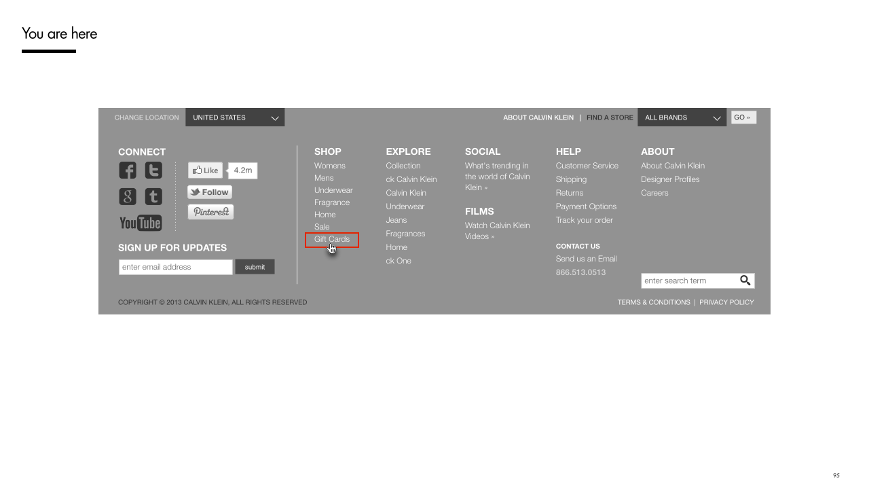Image resolution: width=869 pixels, height=489 pixels.
Task: Open Calvin Klein under Explore
Action: tap(406, 193)
